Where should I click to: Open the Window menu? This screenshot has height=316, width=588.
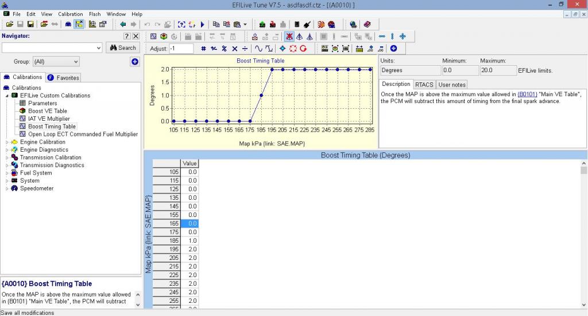pos(116,14)
